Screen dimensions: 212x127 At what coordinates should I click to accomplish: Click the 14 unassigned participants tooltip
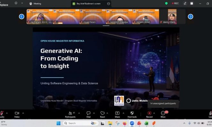163,103
